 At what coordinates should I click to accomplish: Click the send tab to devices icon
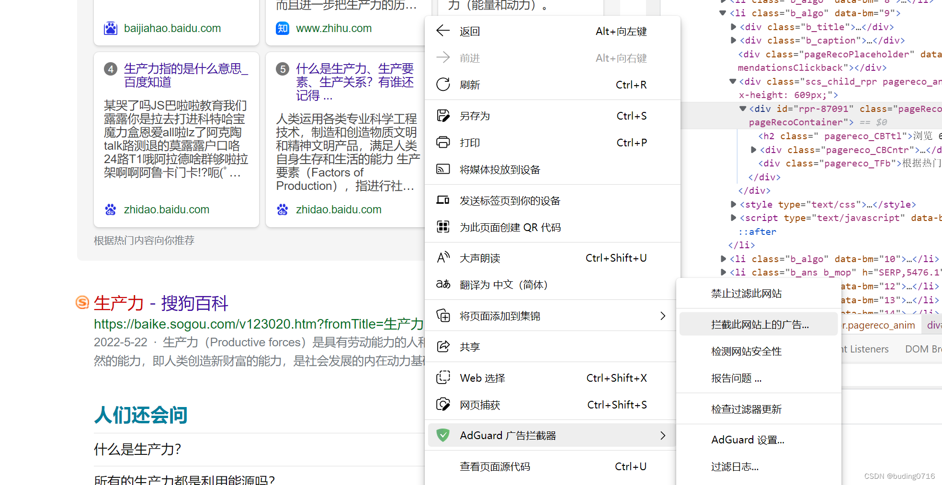(x=443, y=200)
